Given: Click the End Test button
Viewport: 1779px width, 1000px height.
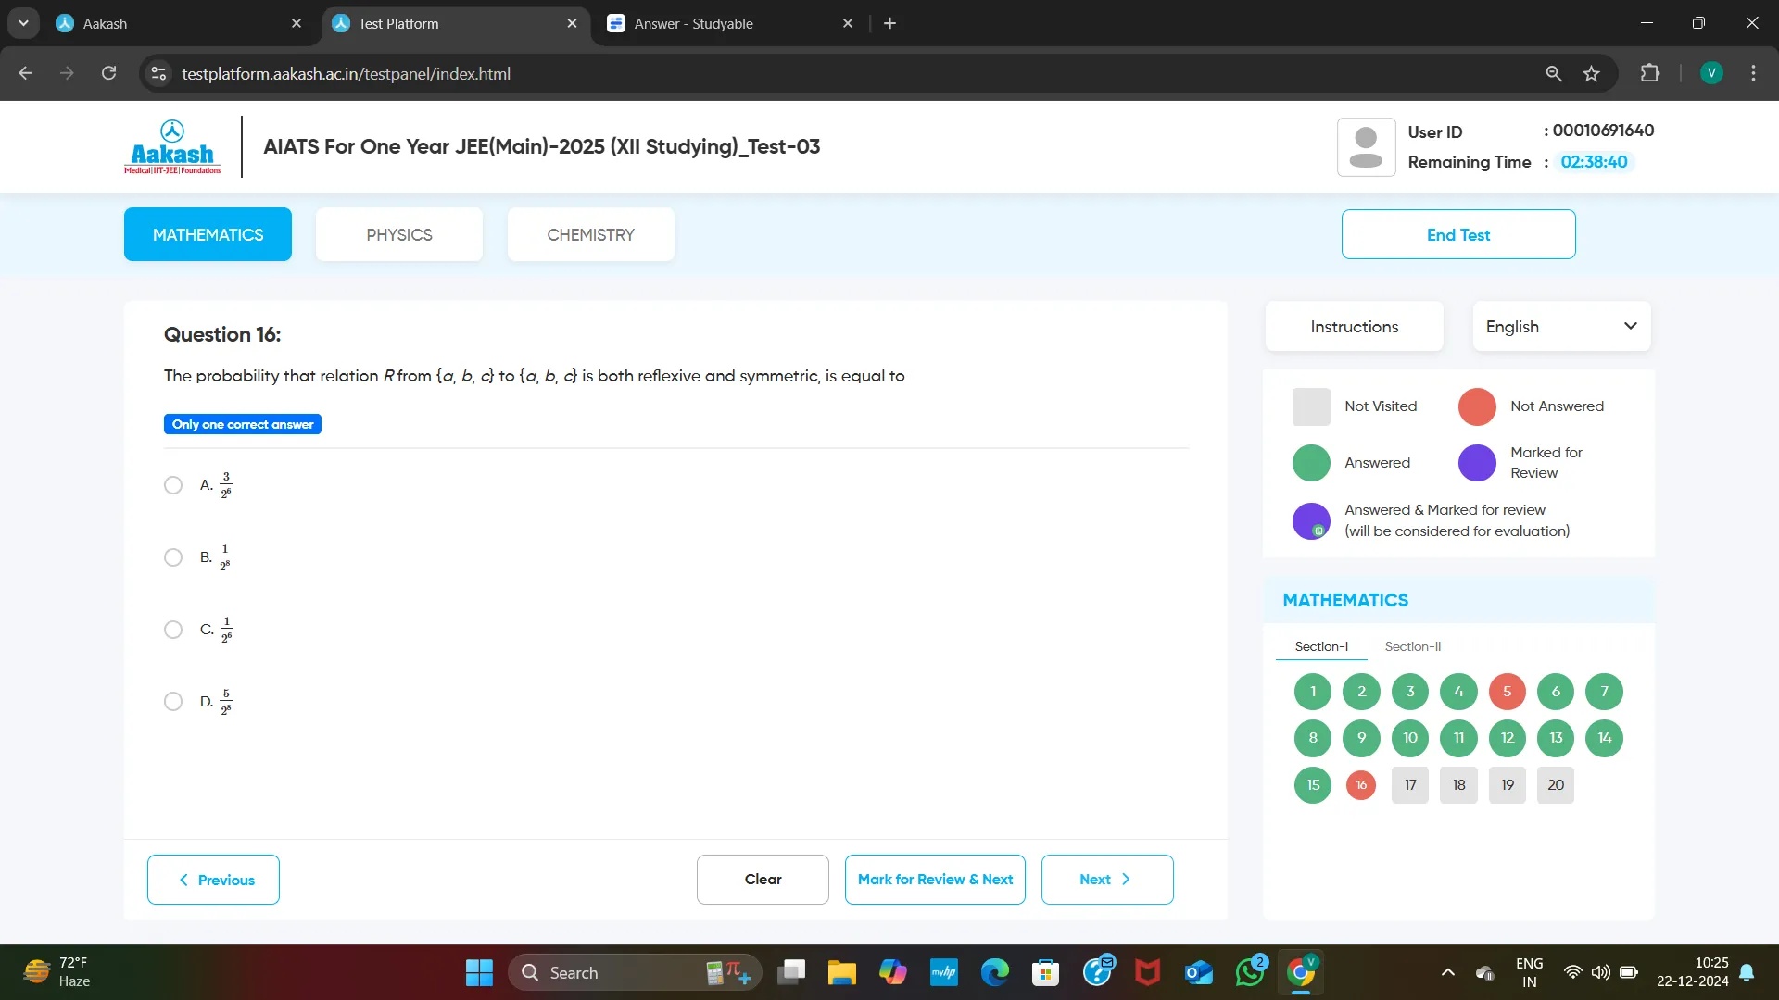Looking at the screenshot, I should pyautogui.click(x=1457, y=235).
